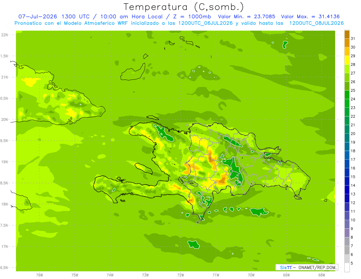Click the "68W" longitude label
The height and width of the screenshot is (279, 361).
[x=322, y=275]
